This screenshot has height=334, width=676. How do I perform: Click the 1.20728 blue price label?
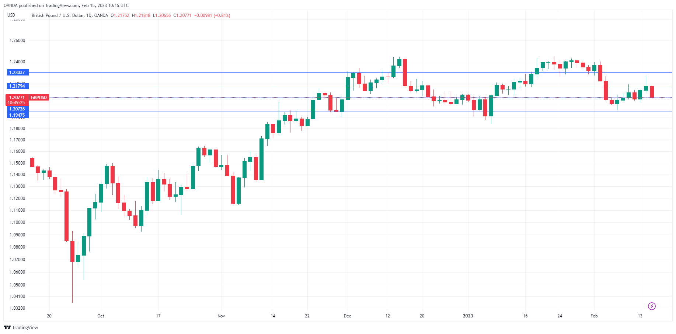(x=17, y=109)
